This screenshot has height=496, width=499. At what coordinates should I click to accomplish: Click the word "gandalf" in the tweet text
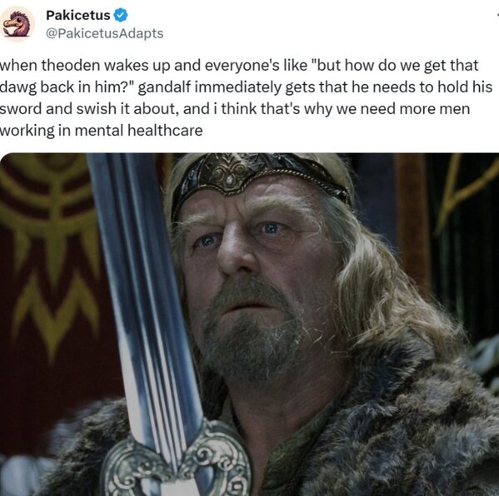pos(164,87)
